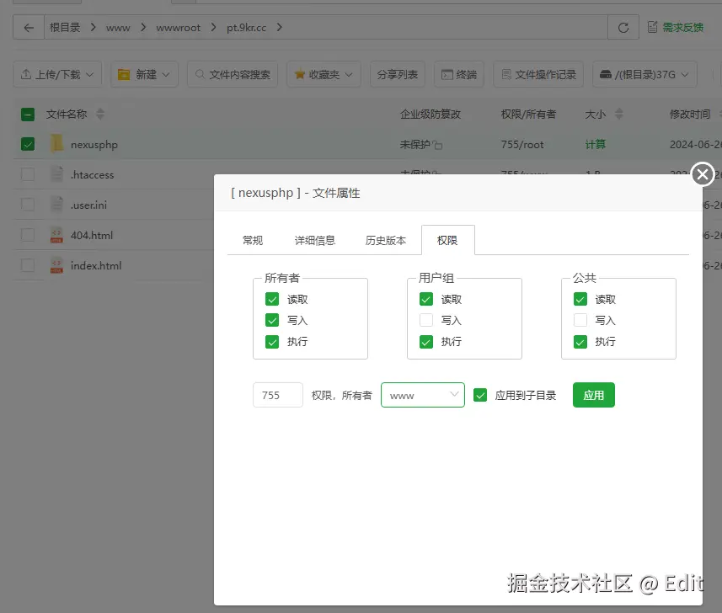Toggle the select-all files checkbox
The height and width of the screenshot is (613, 722).
tap(28, 115)
